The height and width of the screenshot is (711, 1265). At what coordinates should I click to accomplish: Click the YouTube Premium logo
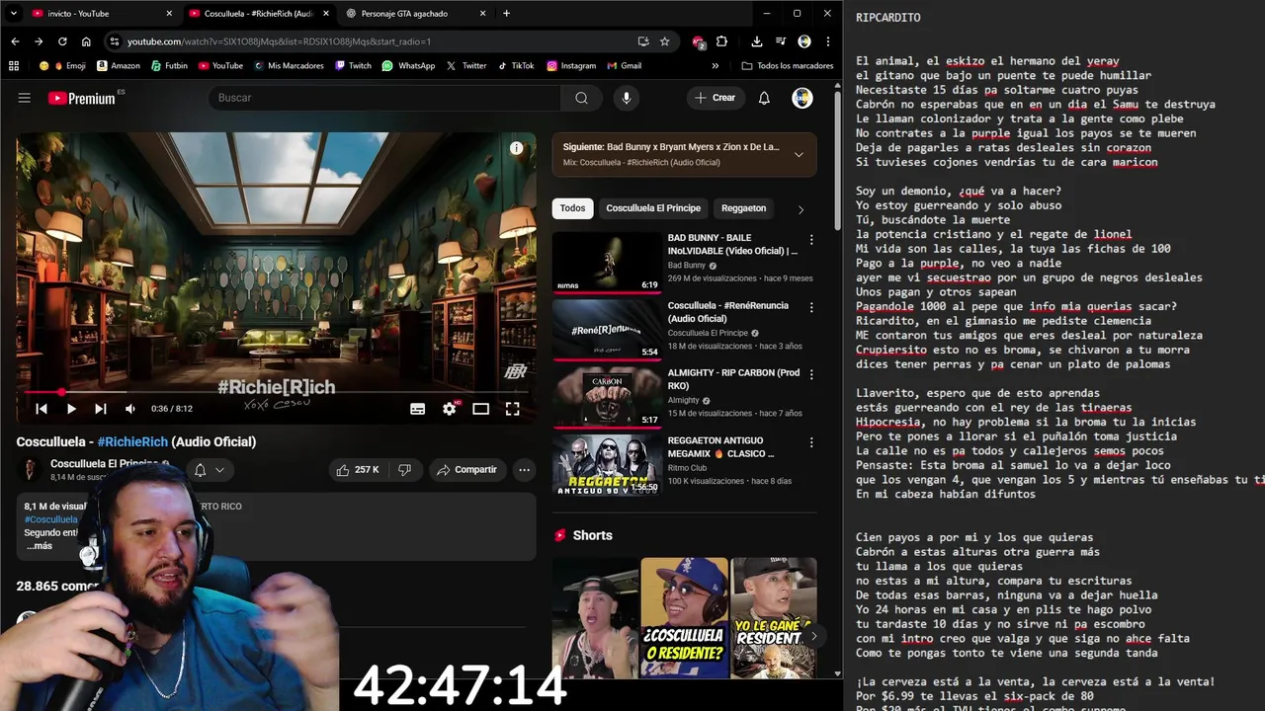(81, 98)
